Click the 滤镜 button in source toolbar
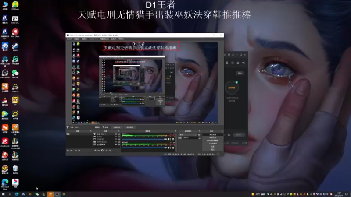This screenshot has width=351, height=197. coord(105,127)
